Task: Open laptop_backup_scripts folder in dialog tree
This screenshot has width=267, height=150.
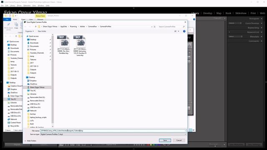Action: coord(38,117)
